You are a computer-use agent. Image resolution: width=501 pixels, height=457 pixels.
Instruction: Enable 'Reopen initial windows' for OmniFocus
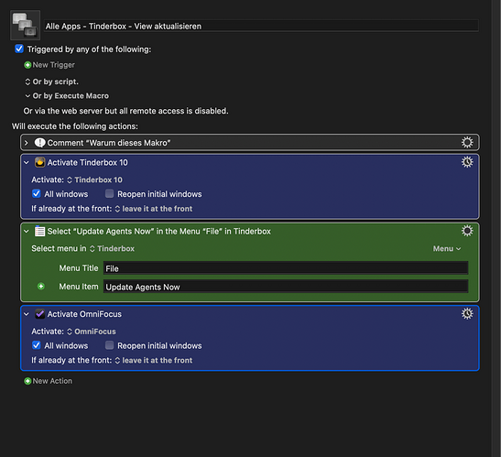109,345
